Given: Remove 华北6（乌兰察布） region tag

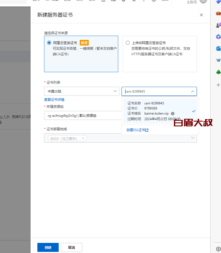Looking at the screenshot, I should click(83, 138).
